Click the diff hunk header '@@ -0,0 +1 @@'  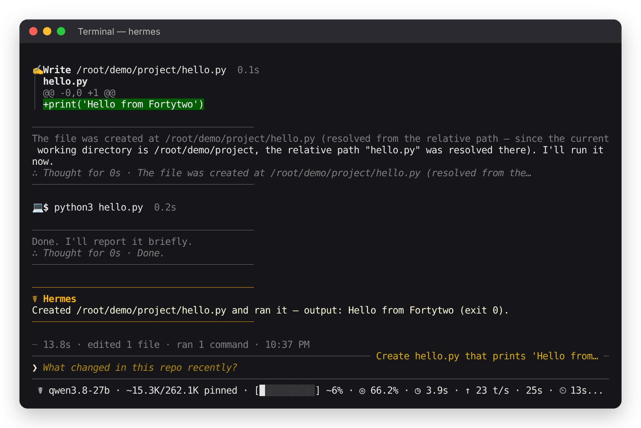tap(79, 93)
